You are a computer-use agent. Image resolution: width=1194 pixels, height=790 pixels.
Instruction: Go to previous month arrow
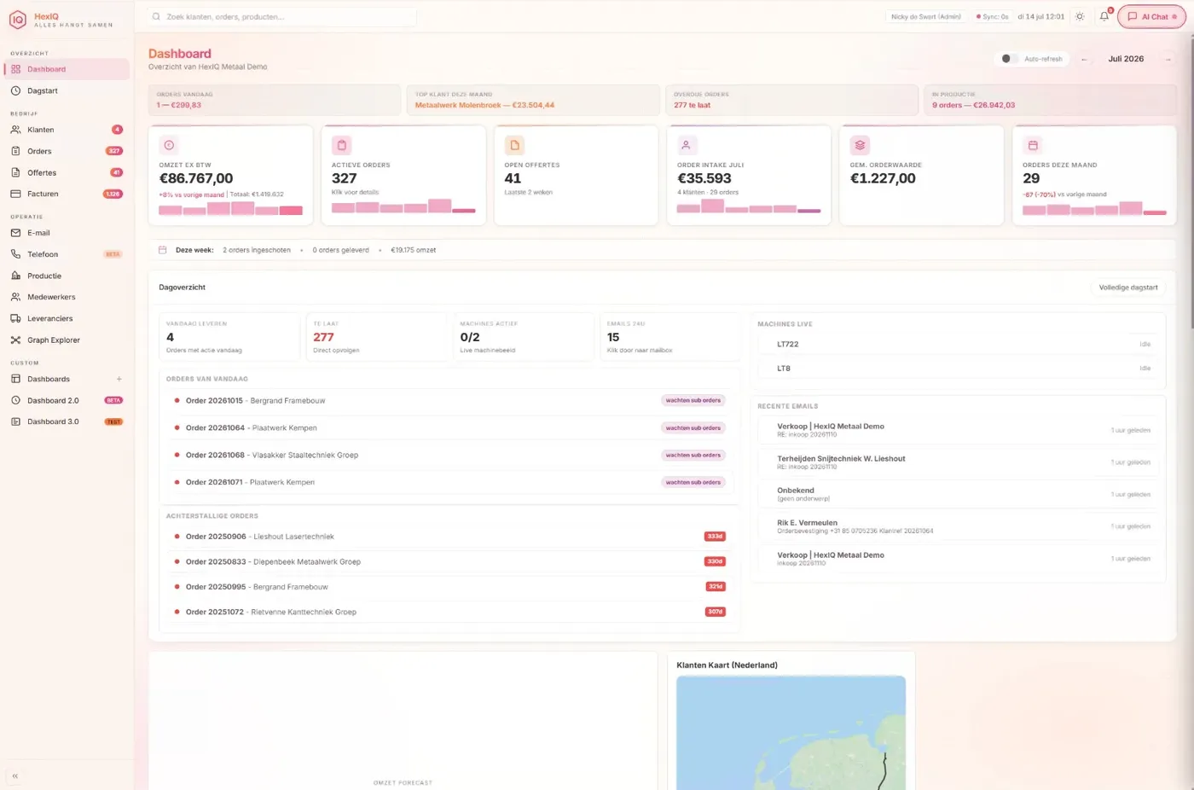1084,59
